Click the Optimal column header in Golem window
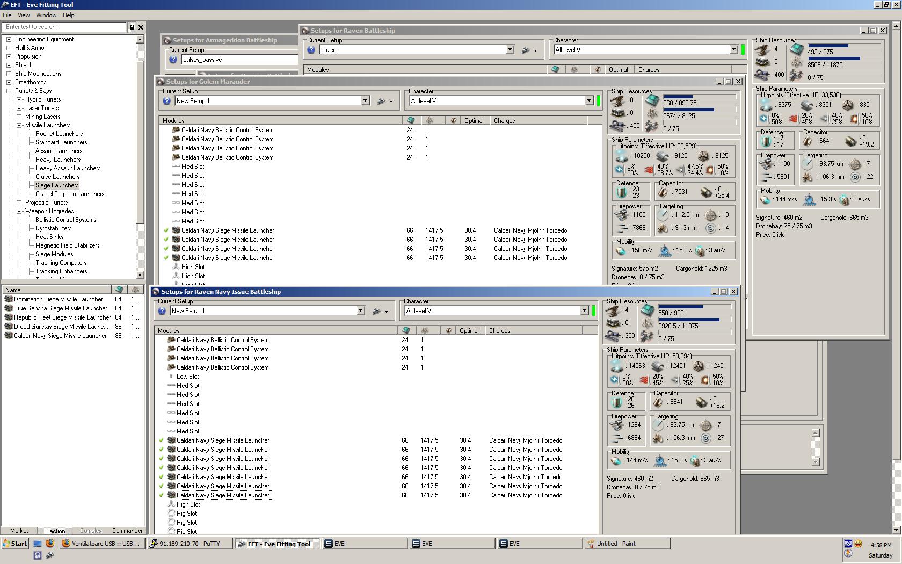 tap(474, 121)
